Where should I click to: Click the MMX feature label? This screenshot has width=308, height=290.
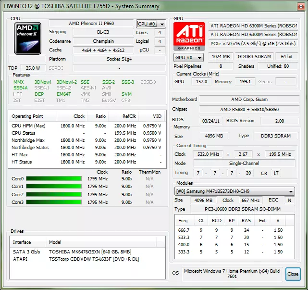point(19,82)
